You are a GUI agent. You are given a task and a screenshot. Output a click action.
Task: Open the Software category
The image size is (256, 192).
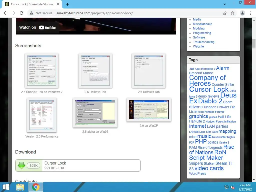199,37
